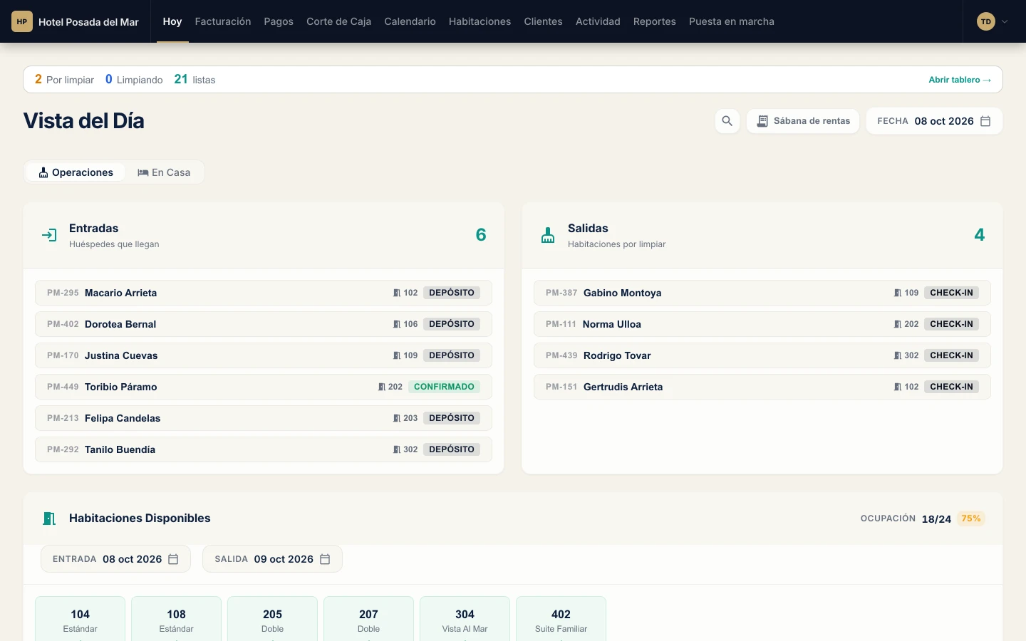
Task: Pick room 304 Vista Al Mar
Action: [x=465, y=619]
